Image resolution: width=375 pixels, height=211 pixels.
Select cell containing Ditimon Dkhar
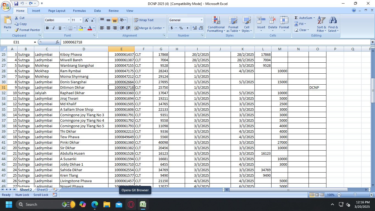[83, 87]
